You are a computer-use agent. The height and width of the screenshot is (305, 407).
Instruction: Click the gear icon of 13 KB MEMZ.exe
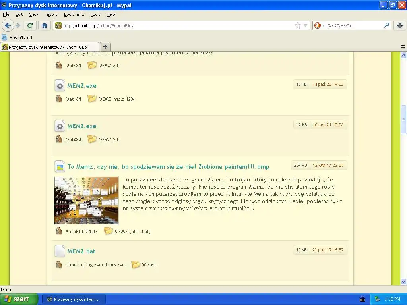60,86
